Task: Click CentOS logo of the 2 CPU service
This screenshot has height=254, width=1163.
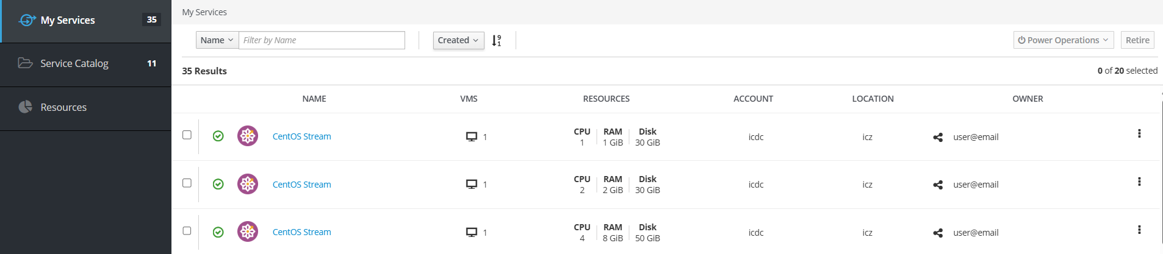Action: (248, 184)
